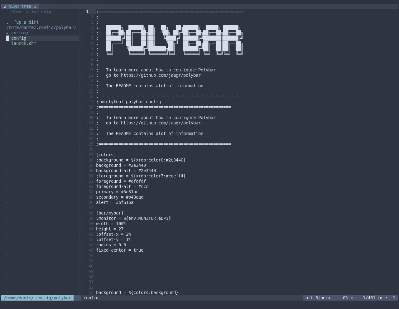Viewport: 399px width, 309px height.
Task: Click the 'fixed-center = true' line
Action: tap(120, 250)
